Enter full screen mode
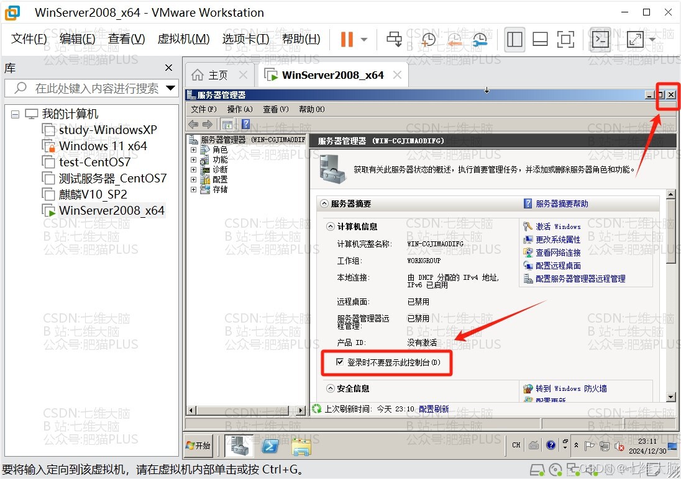The image size is (681, 479). (565, 40)
